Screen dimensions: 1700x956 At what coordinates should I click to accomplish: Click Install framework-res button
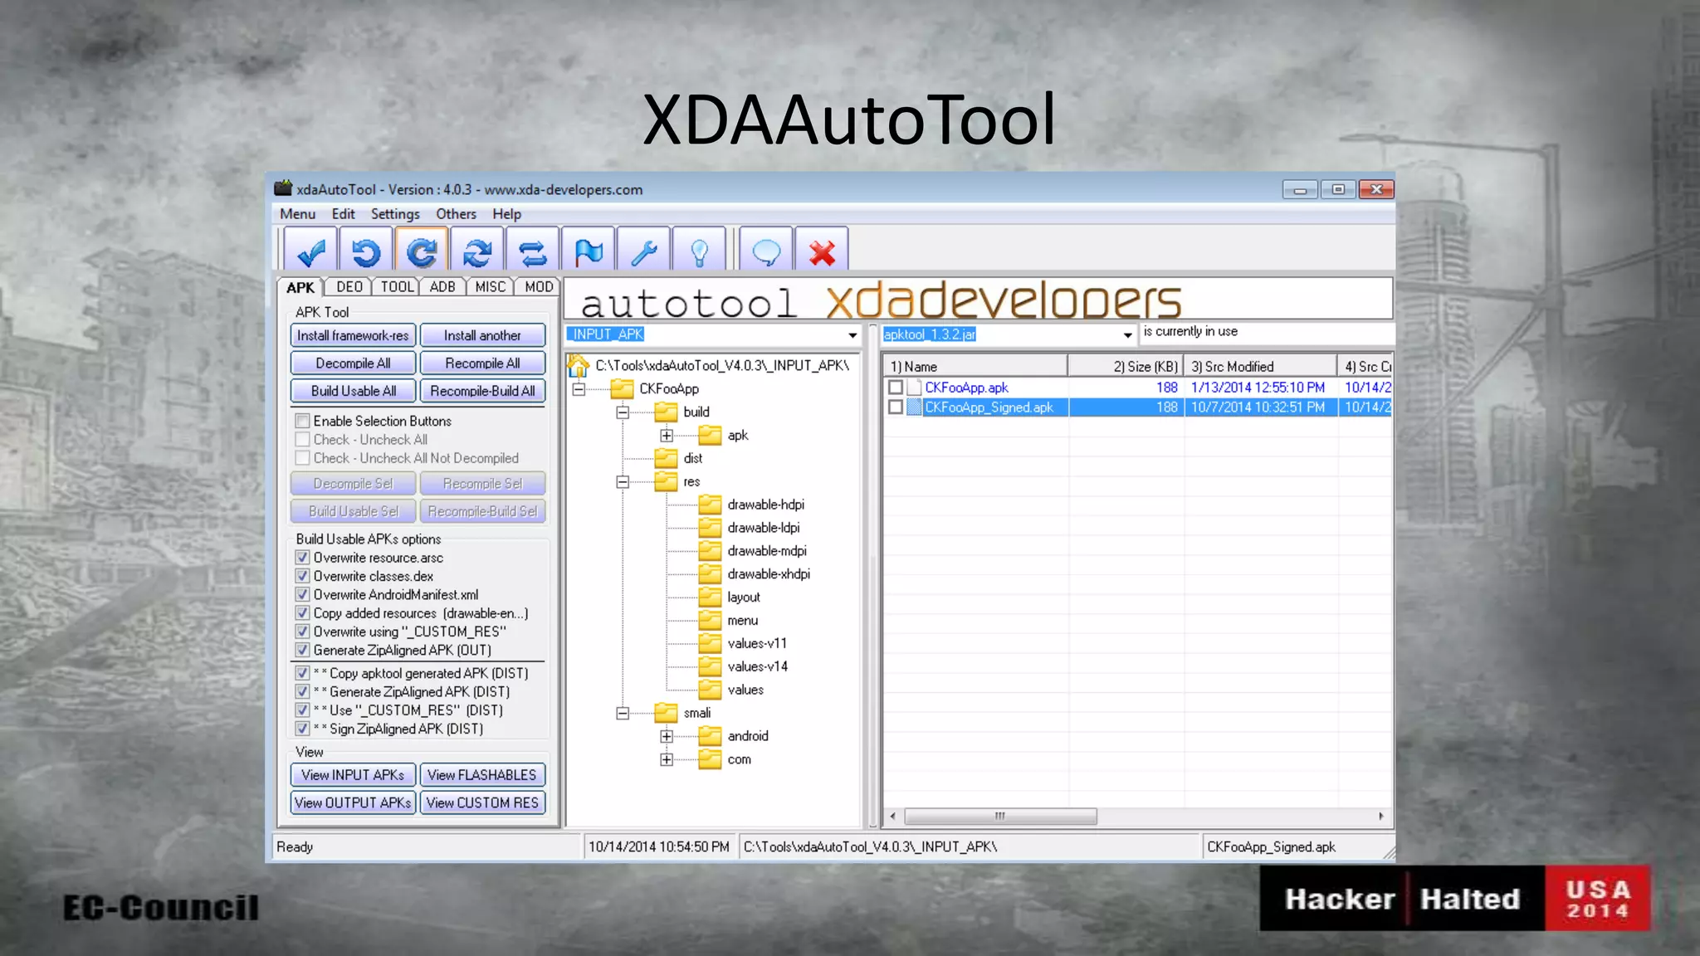click(x=353, y=335)
